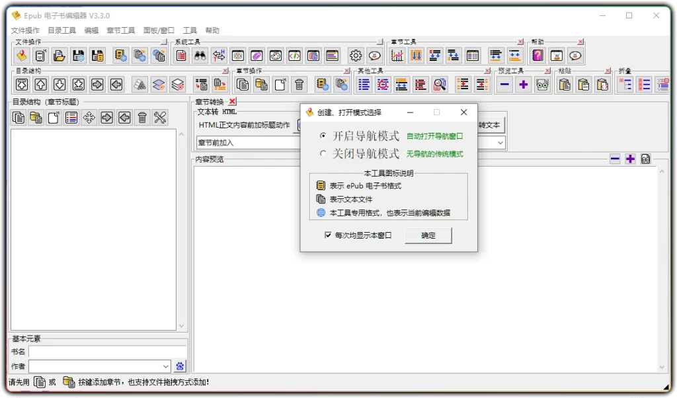
Task: Click the line chart icon in 章节工具
Action: tap(397, 56)
